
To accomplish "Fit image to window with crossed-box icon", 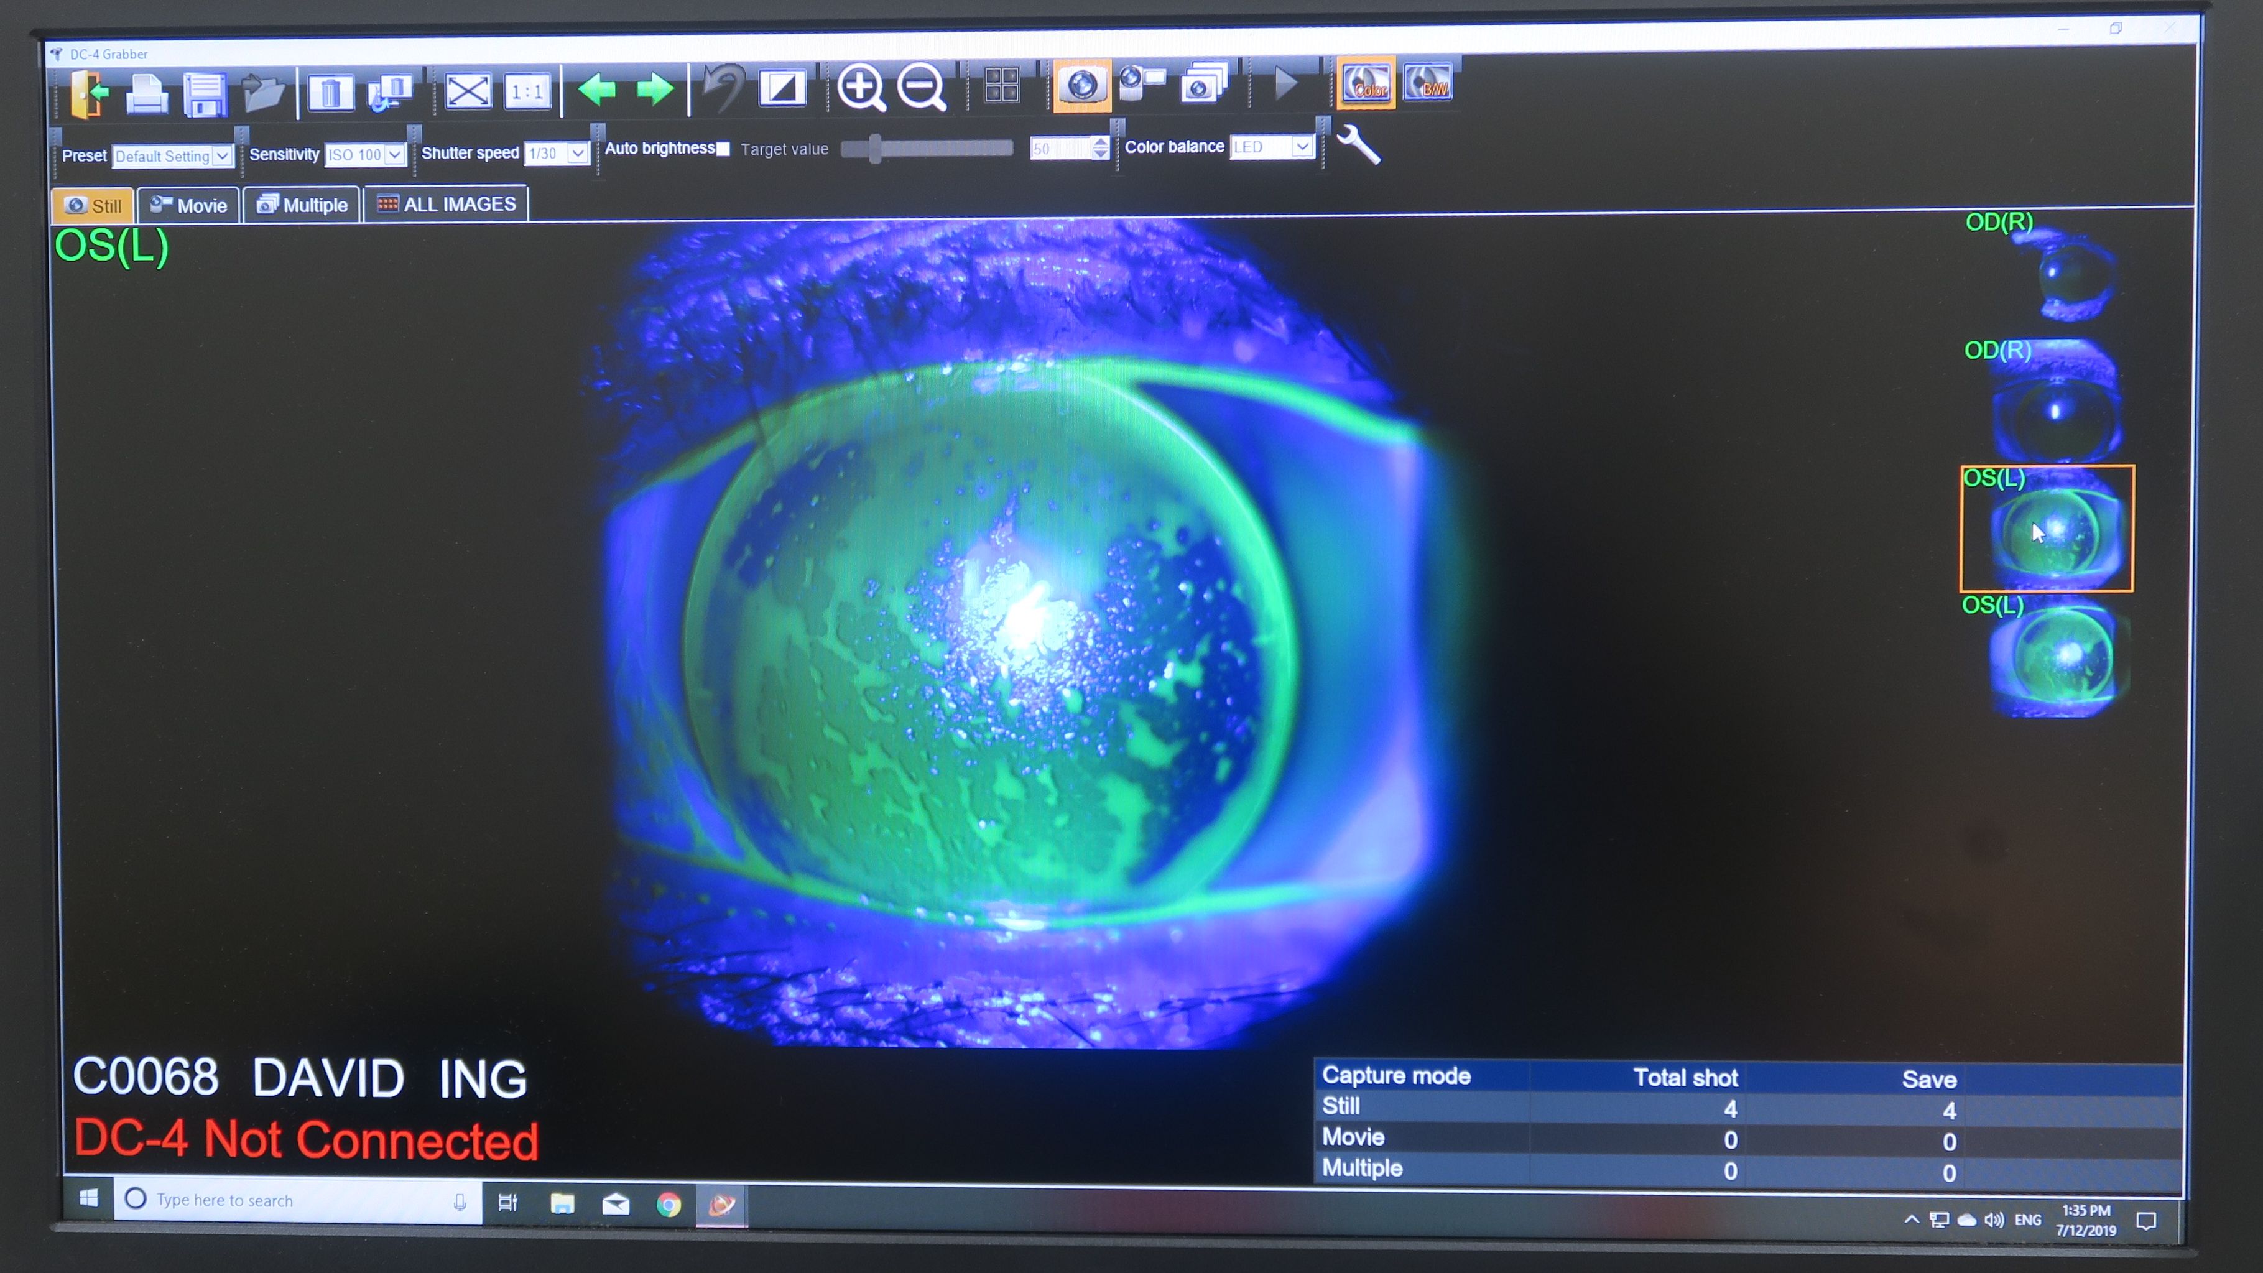I will click(468, 91).
